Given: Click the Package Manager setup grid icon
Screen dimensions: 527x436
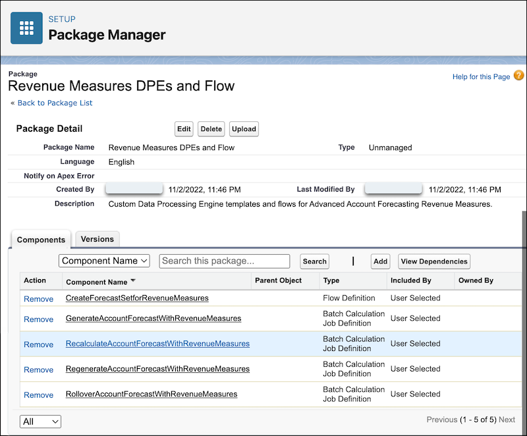Looking at the screenshot, I should pos(26,28).
